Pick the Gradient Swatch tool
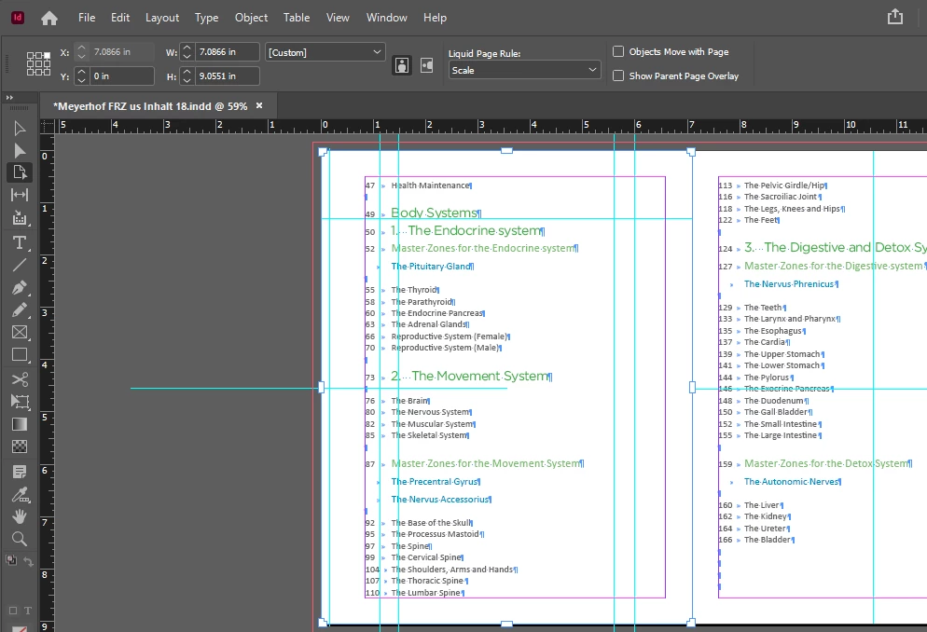927x632 pixels. pos(20,424)
